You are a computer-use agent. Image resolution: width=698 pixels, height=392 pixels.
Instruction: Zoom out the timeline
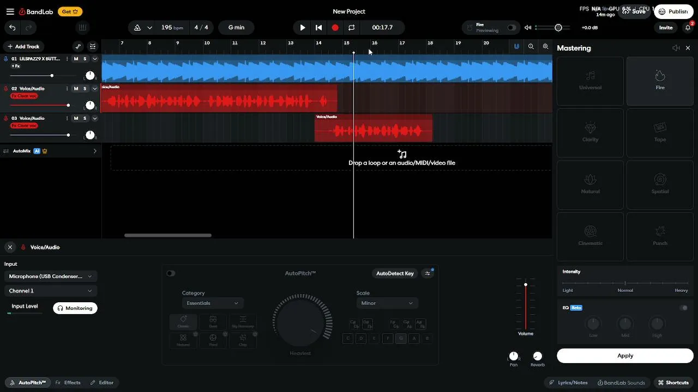click(x=531, y=47)
